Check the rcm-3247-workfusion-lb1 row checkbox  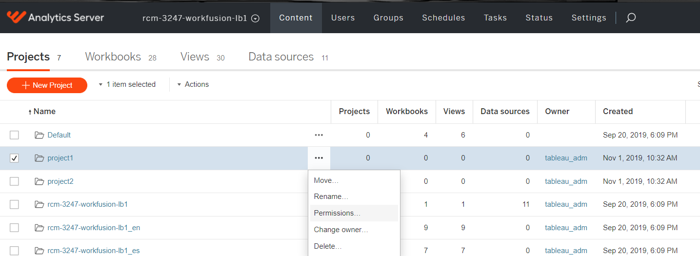(14, 204)
